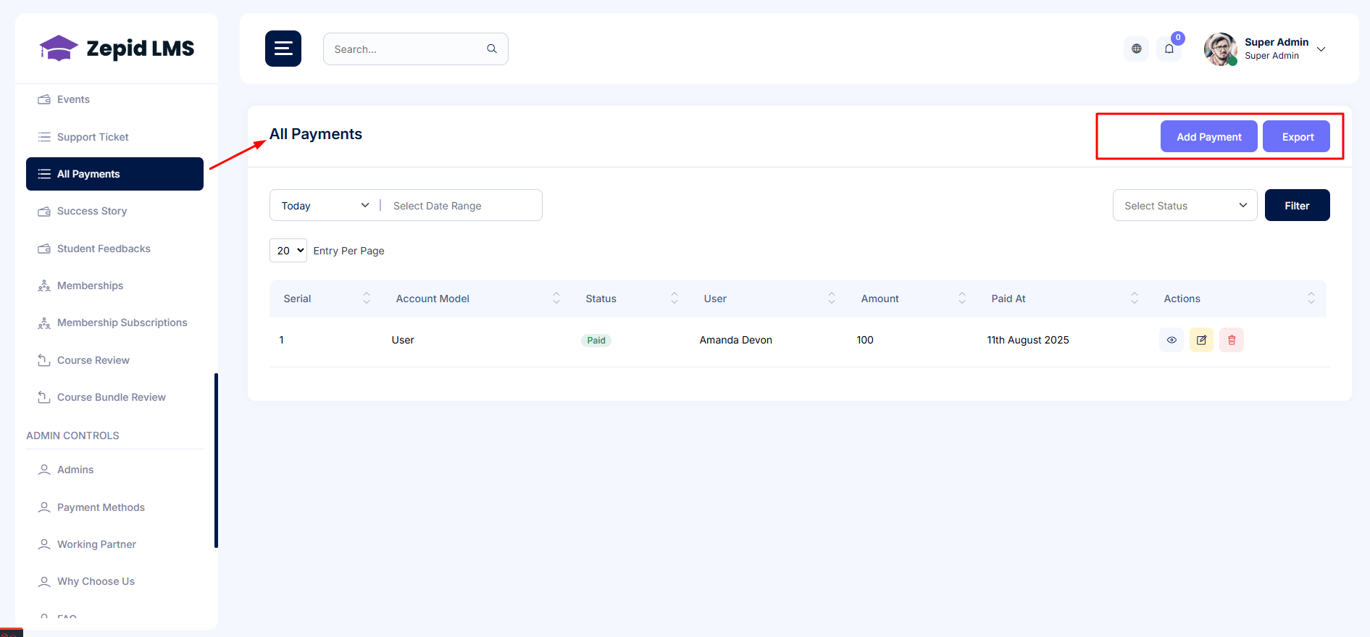This screenshot has width=1370, height=637.
Task: Sort table by Paid At column
Action: pyautogui.click(x=1135, y=298)
